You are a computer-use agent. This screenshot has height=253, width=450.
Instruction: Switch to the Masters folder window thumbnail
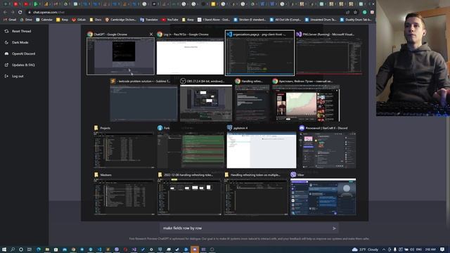pyautogui.click(x=124, y=197)
